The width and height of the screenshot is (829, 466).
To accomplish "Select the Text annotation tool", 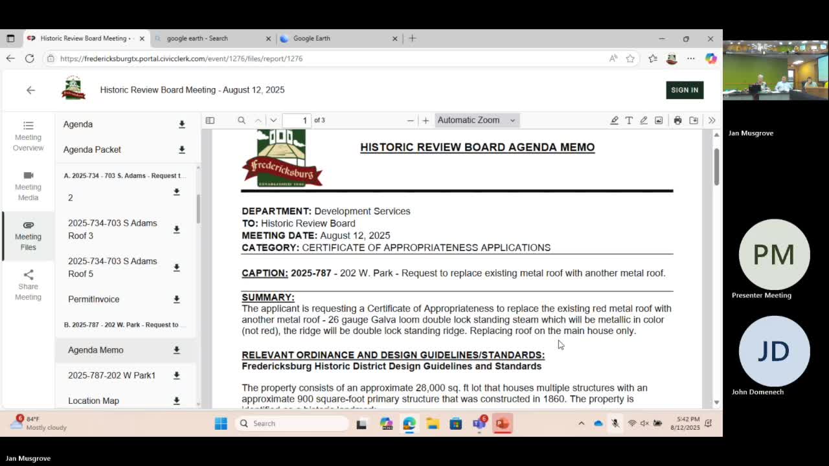I will pyautogui.click(x=629, y=120).
